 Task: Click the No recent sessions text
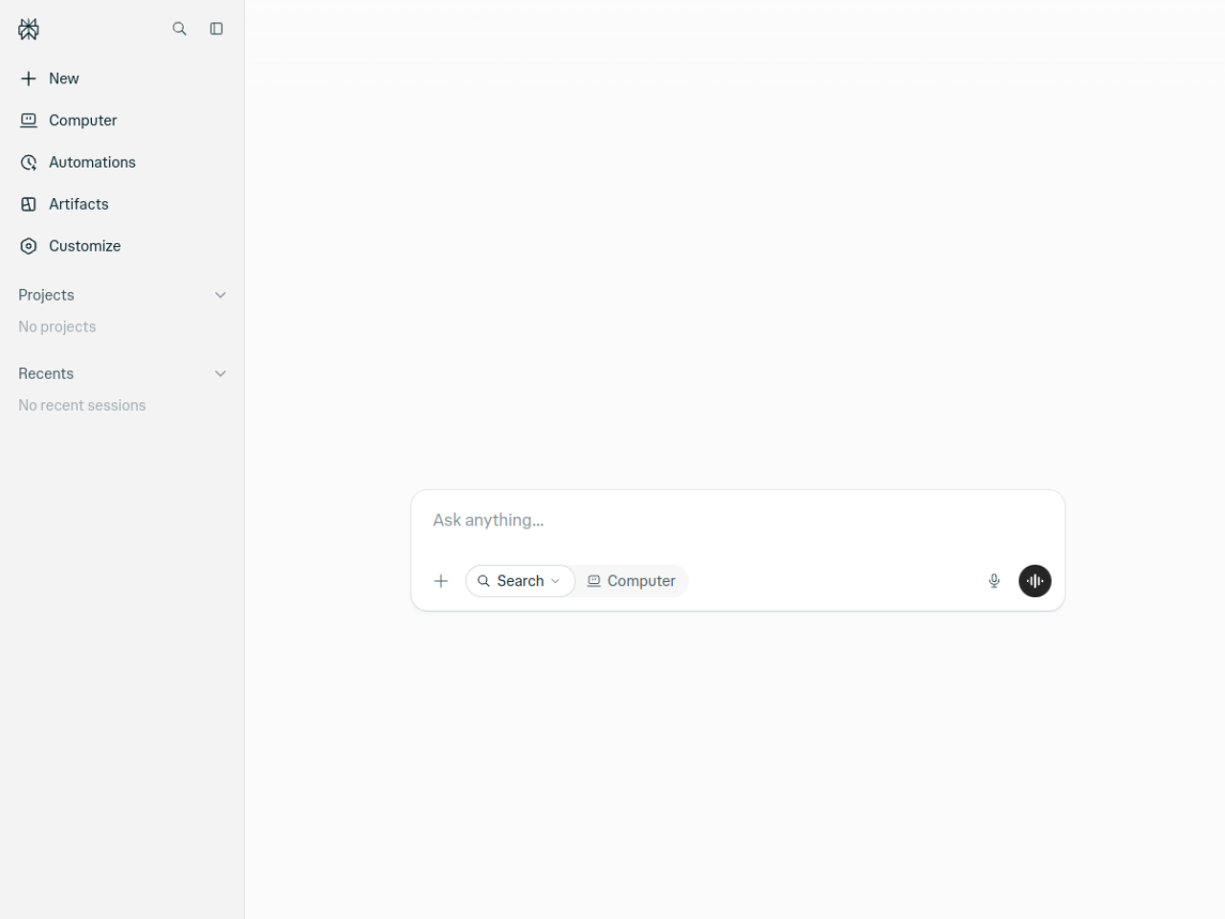click(82, 405)
